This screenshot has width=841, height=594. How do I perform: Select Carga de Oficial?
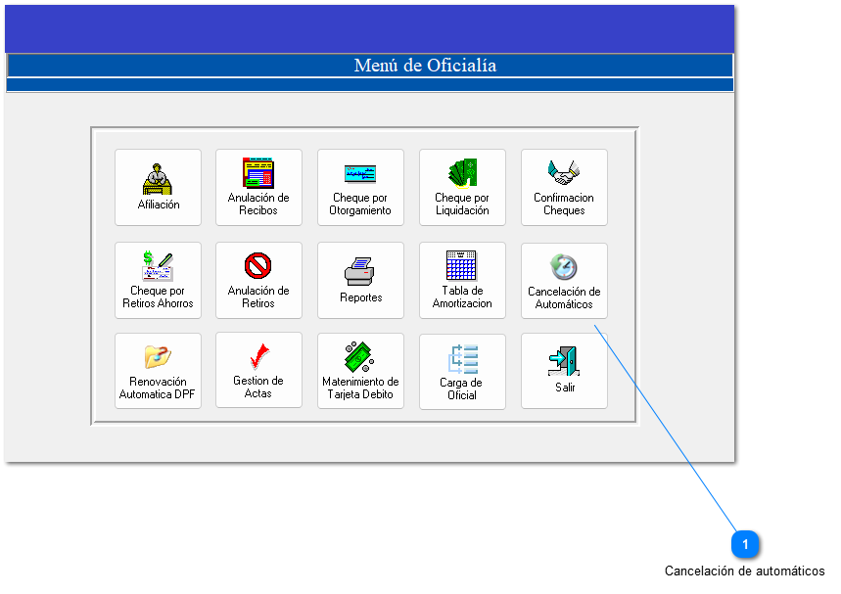(x=462, y=372)
